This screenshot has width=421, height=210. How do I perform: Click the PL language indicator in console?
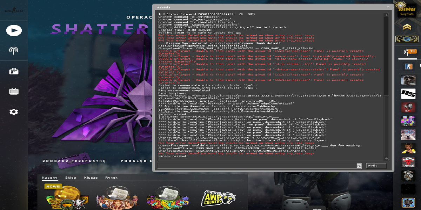pos(359,166)
